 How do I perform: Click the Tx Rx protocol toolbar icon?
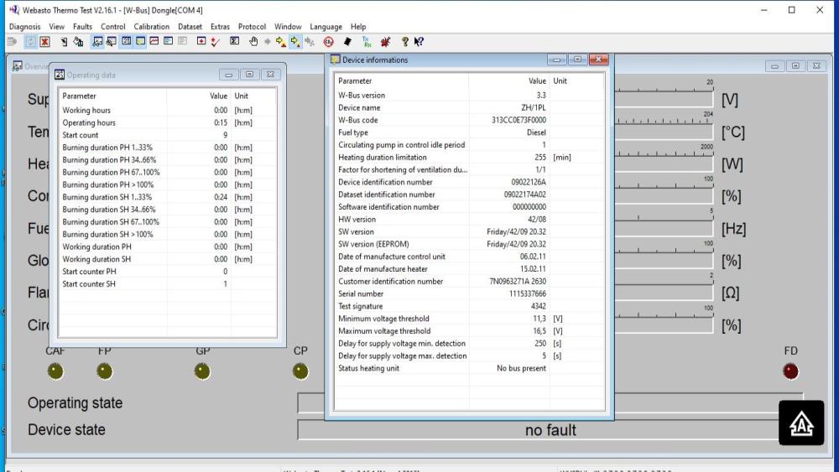367,42
